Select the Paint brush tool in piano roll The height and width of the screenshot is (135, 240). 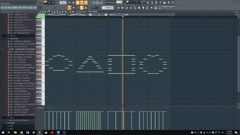(x=55, y=12)
